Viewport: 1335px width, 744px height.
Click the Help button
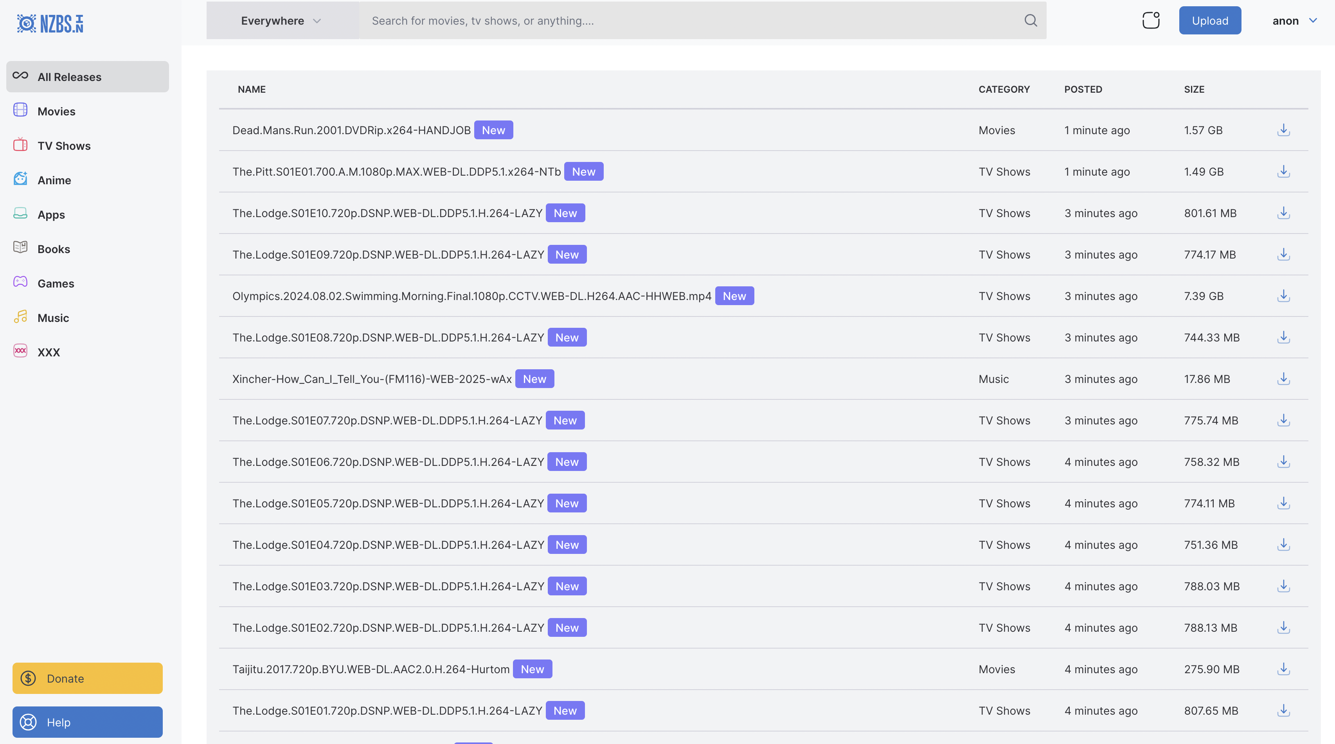click(88, 722)
